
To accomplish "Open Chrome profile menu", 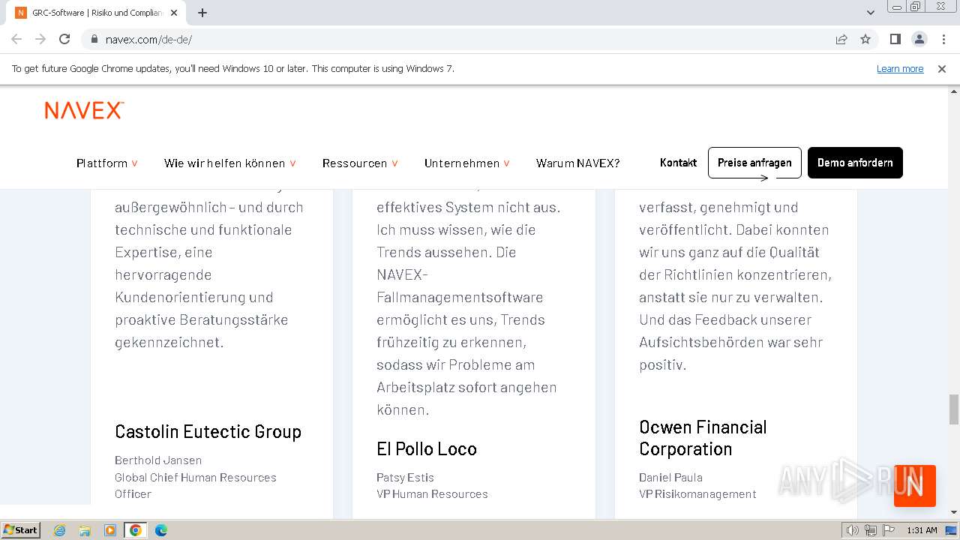I will (919, 39).
